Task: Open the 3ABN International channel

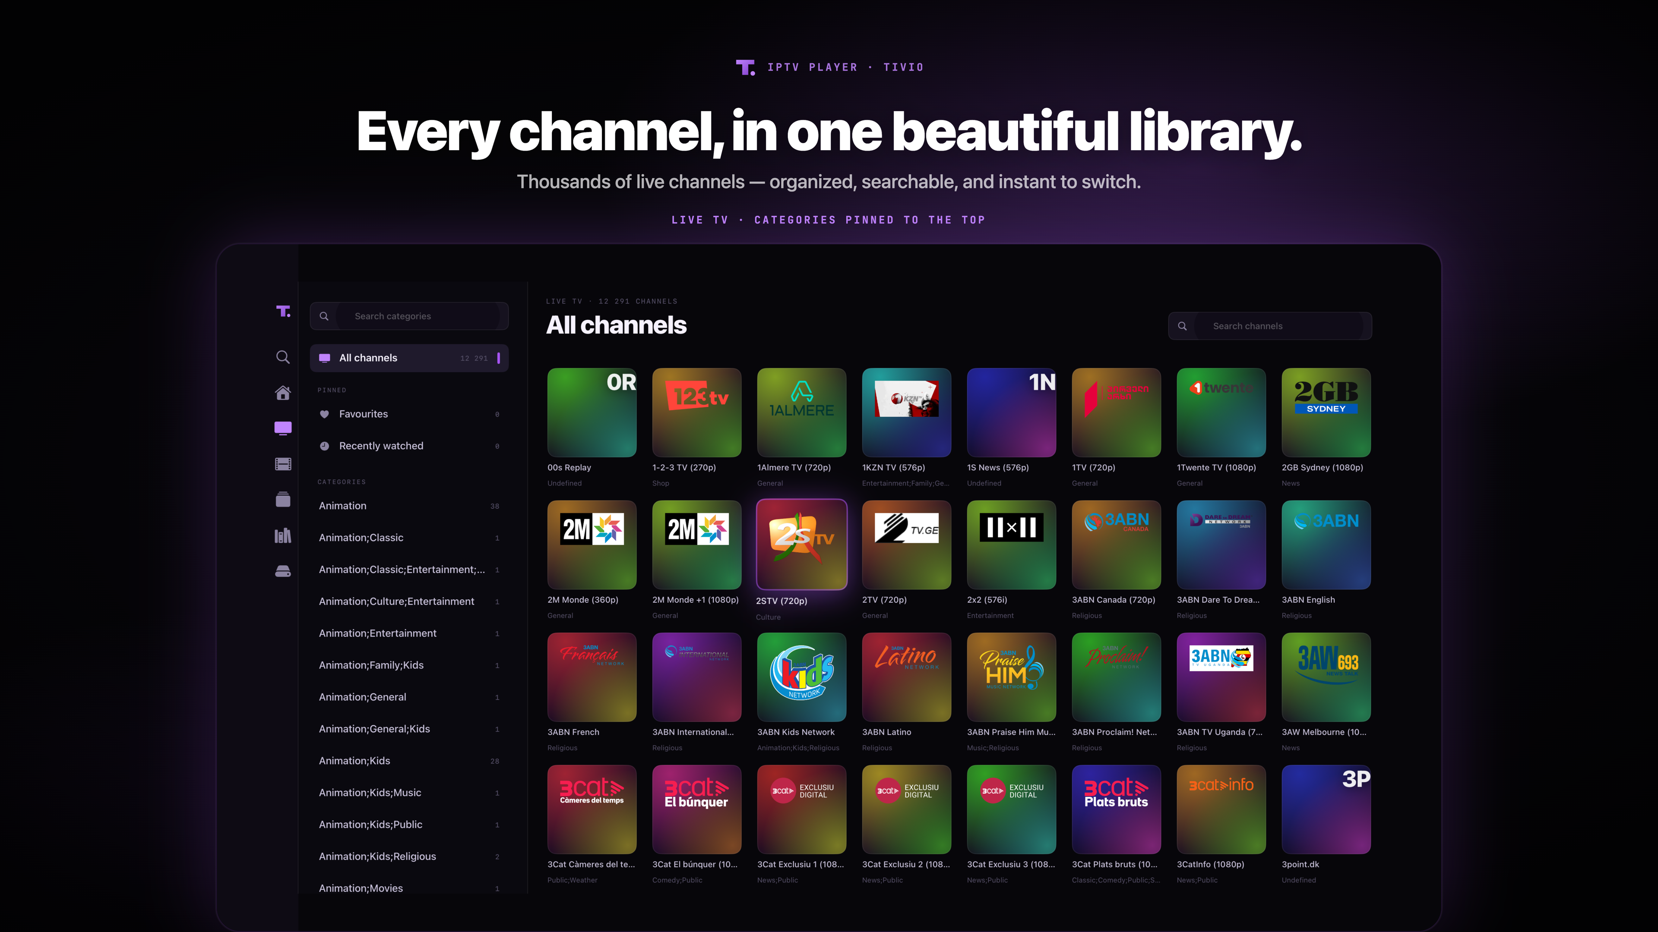Action: click(x=696, y=677)
